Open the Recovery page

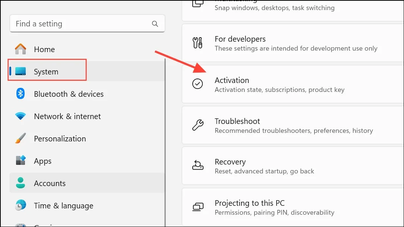point(293,166)
